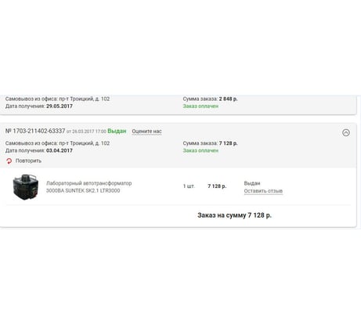Open the Оставить отзыв review link
361x325 pixels.
tap(263, 191)
